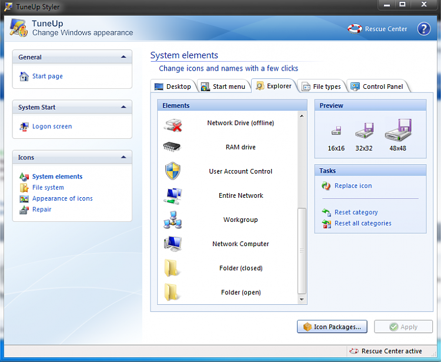Collapse the System Start panel
The height and width of the screenshot is (362, 441).
123,107
